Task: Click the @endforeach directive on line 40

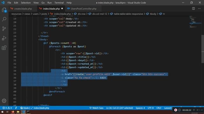Action: point(57,92)
